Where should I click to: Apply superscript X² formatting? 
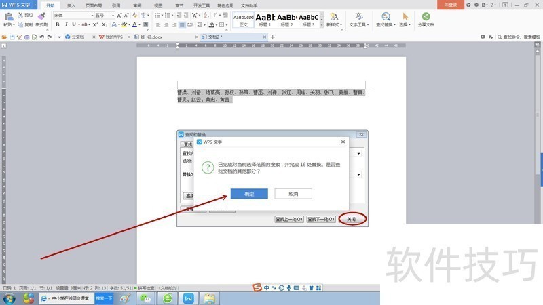point(95,24)
